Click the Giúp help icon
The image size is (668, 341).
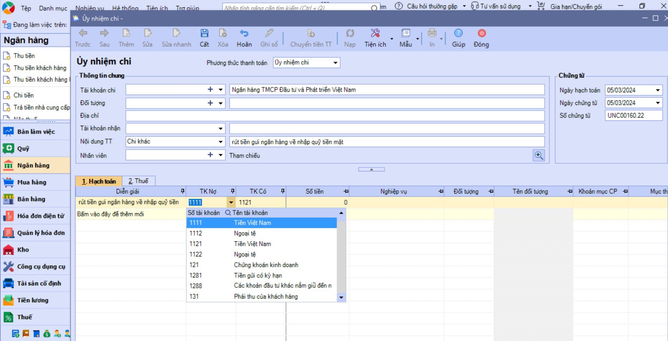tap(458, 34)
